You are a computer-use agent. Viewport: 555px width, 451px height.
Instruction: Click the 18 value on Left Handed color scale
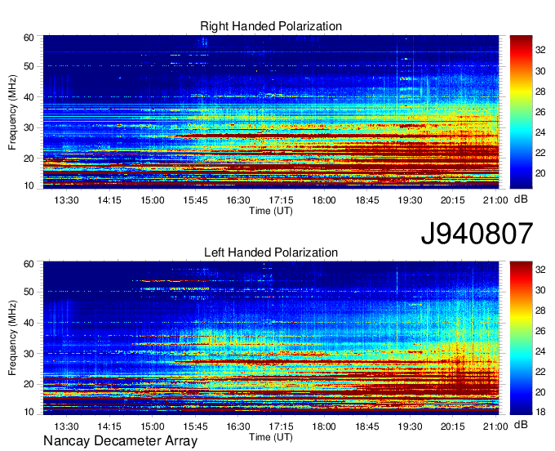point(540,412)
